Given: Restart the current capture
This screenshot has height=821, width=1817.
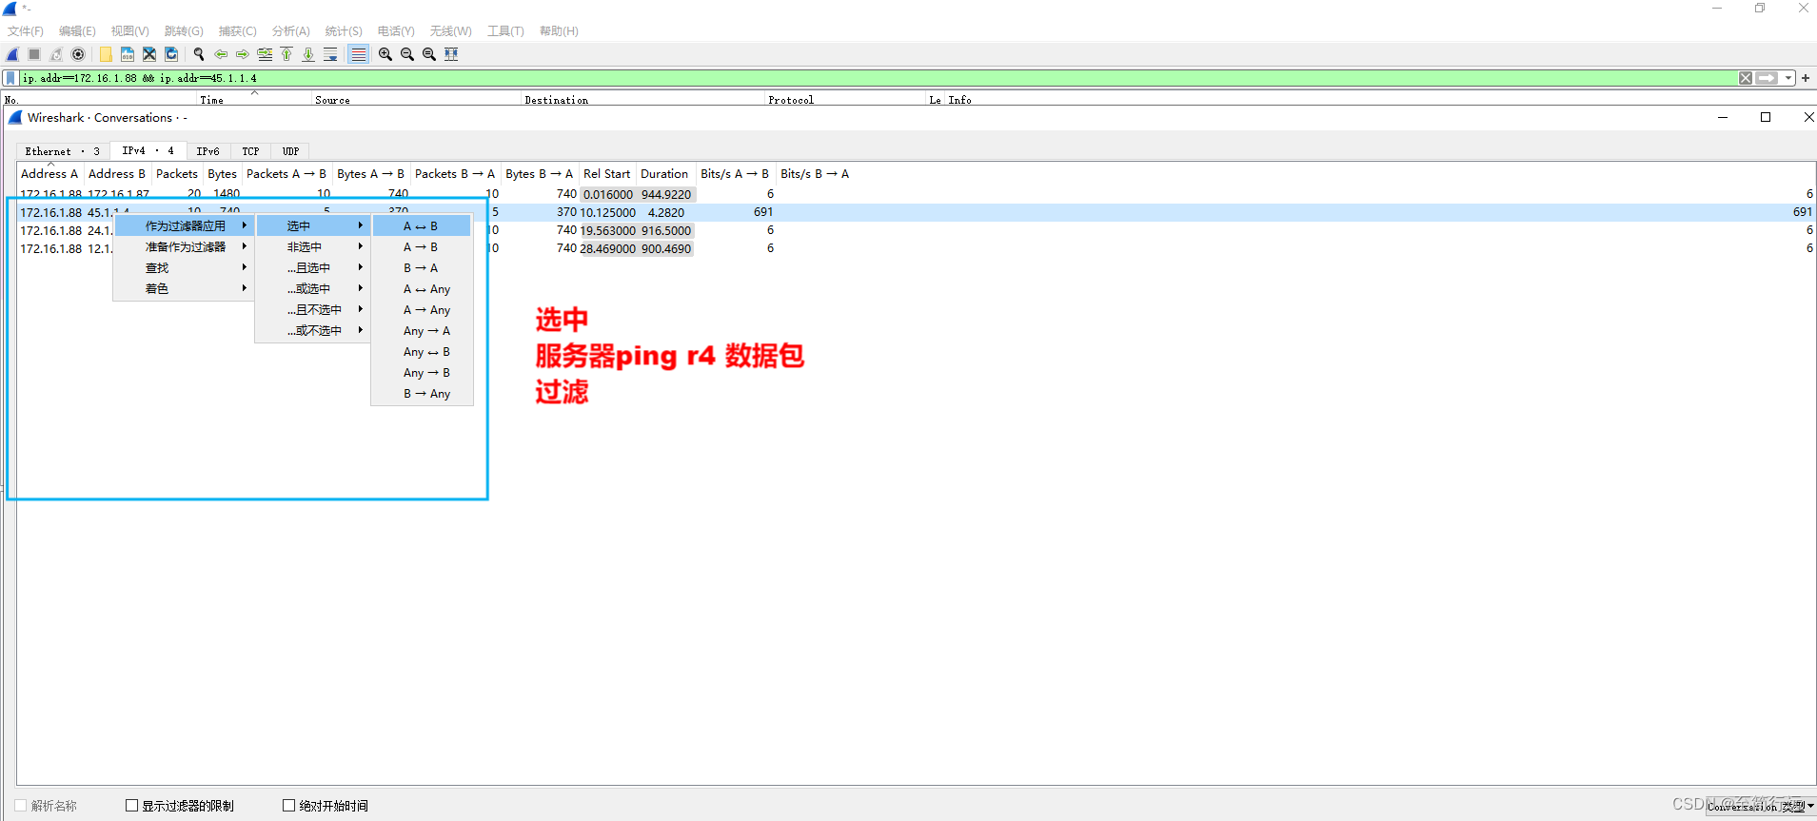Looking at the screenshot, I should 56,54.
